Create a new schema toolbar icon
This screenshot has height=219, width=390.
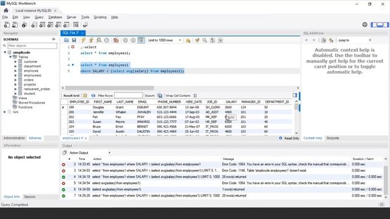34,25
